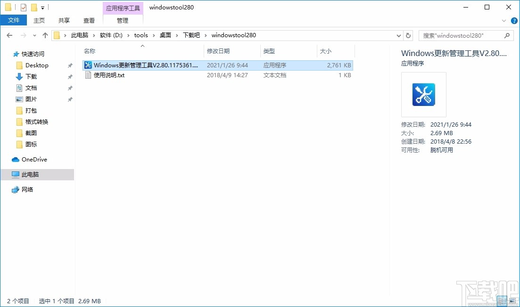The height and width of the screenshot is (307, 520).
Task: Open the recent locations dropdown arrow
Action: [x=34, y=35]
